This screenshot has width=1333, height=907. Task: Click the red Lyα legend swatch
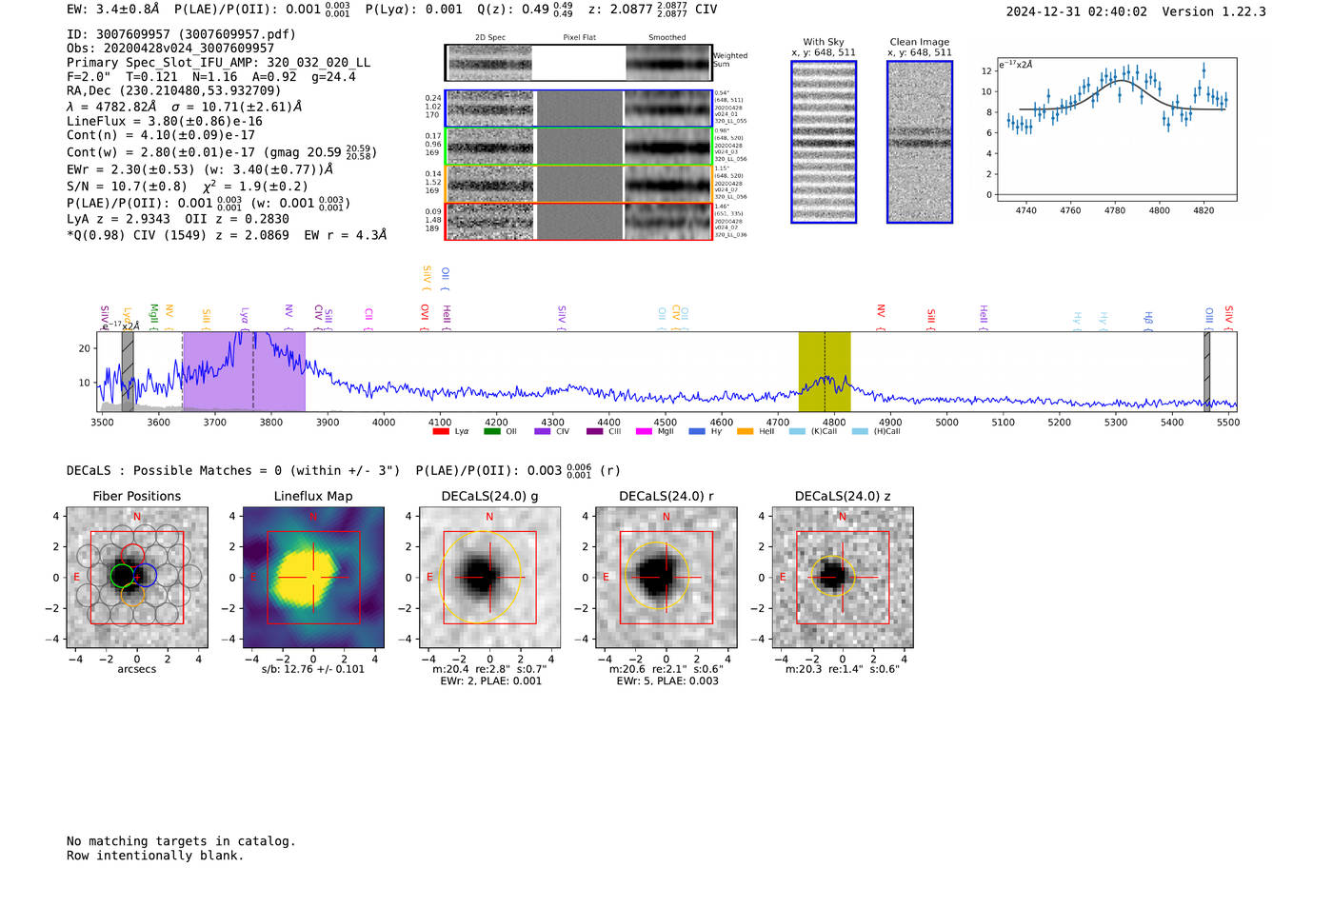click(441, 431)
